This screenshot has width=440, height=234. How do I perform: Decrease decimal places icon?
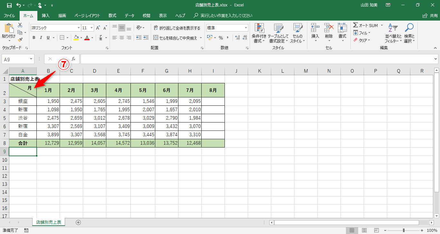pos(245,38)
